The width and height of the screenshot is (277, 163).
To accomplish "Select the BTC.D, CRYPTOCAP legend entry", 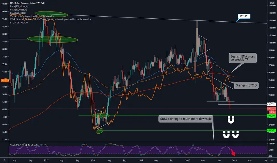I will click(19, 23).
